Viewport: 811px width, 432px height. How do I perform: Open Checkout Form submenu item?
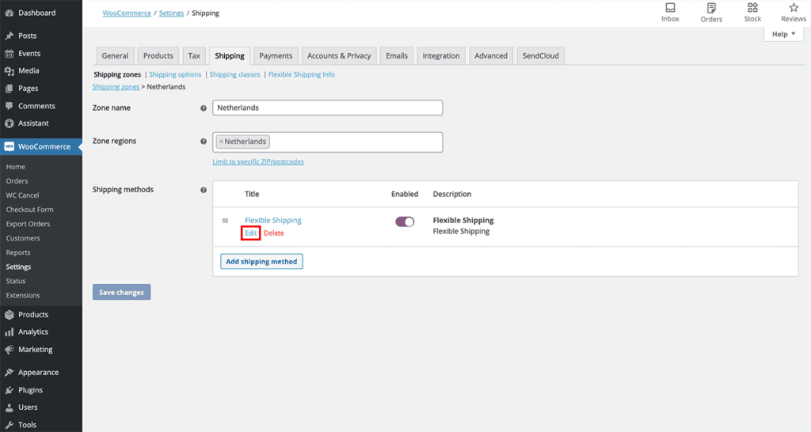point(29,210)
